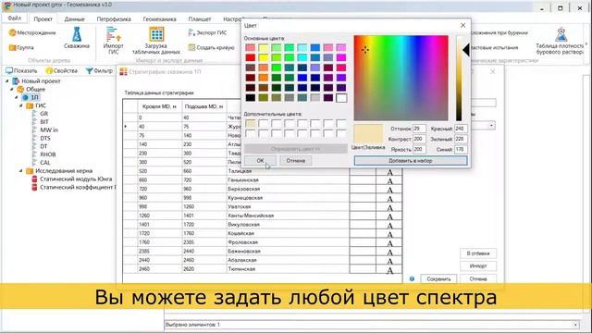Click Импорт button in stratigraphy window
This screenshot has width=592, height=333.
point(478,266)
